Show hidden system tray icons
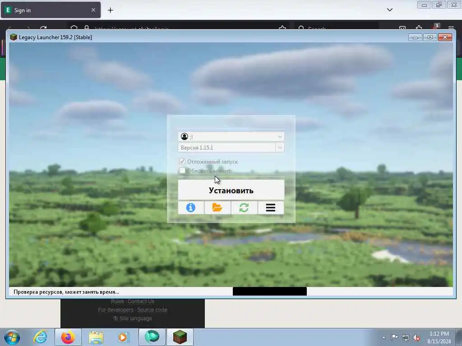 point(383,337)
